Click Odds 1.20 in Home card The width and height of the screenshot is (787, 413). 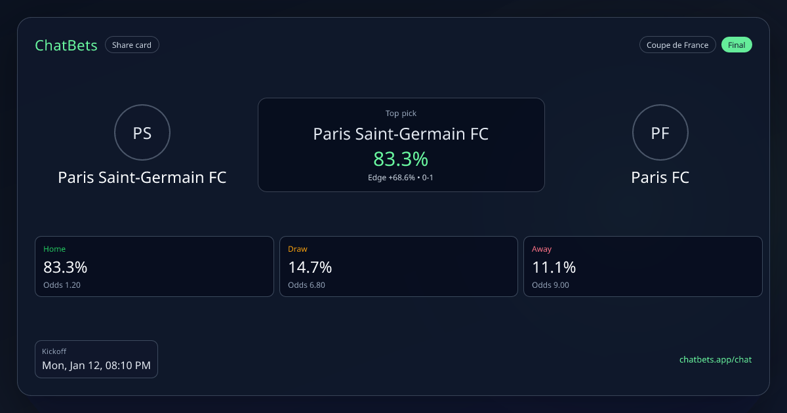point(62,285)
